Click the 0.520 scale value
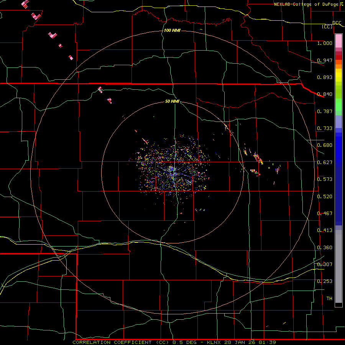This screenshot has width=345, height=345. click(325, 197)
